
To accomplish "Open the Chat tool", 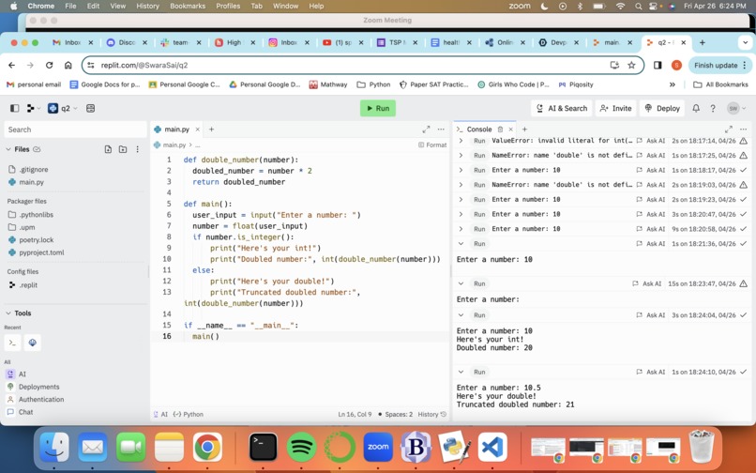I will pyautogui.click(x=25, y=412).
